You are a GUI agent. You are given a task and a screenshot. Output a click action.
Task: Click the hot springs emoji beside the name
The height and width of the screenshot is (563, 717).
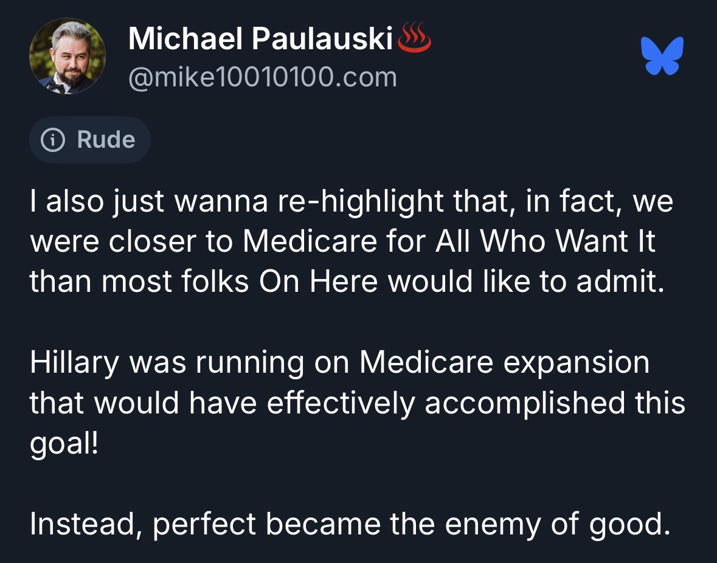point(414,40)
